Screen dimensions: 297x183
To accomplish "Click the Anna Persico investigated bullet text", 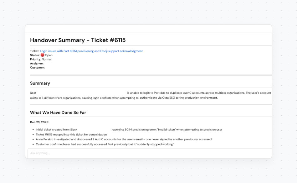I will (124, 139).
